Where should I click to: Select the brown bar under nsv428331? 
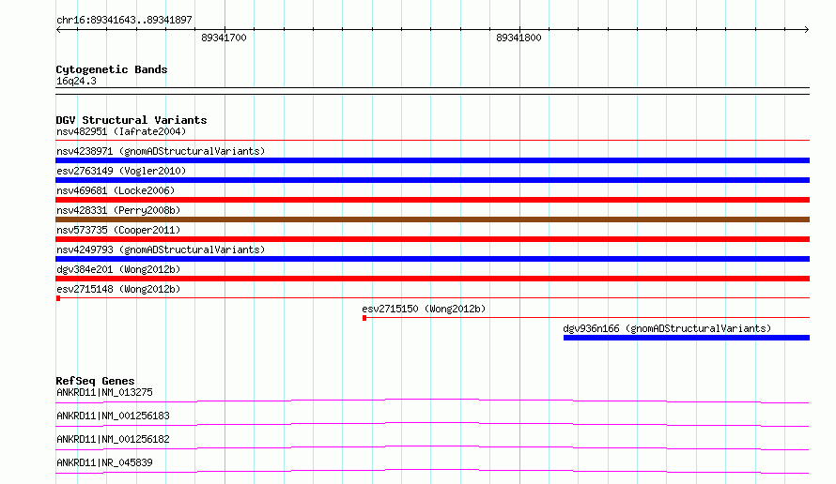[432, 219]
